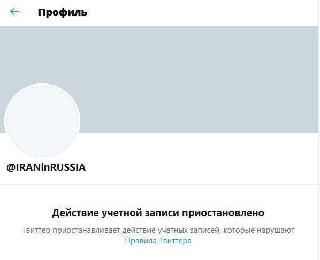
Task: Click the account suspended heading text
Action: tap(158, 213)
